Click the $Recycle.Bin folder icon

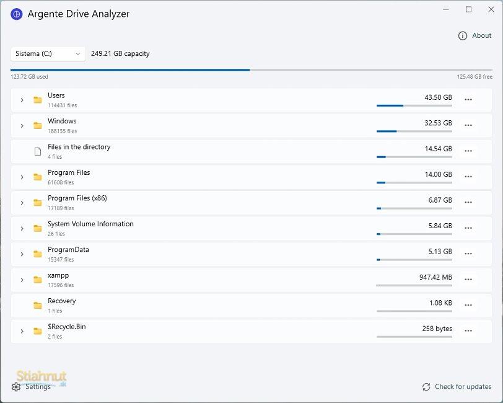38,331
